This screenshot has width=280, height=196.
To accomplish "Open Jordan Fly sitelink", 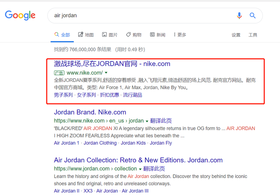I will click(161, 143).
